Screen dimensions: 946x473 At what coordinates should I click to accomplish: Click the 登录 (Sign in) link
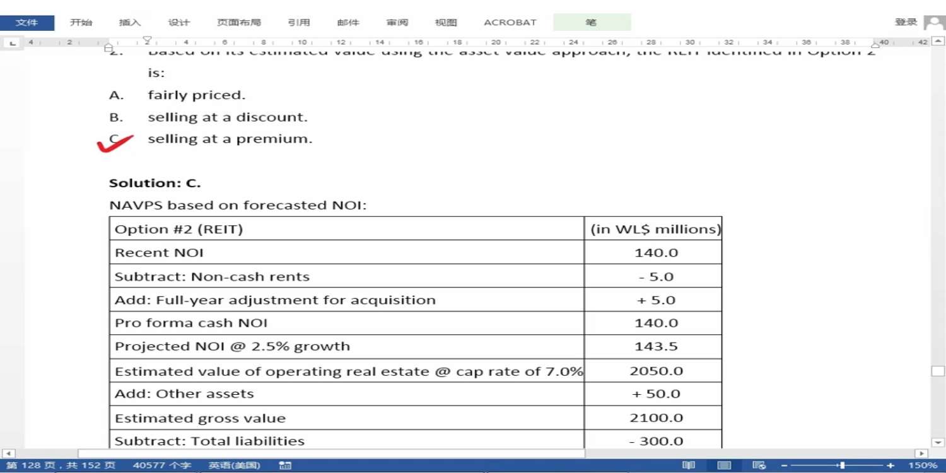pos(906,22)
